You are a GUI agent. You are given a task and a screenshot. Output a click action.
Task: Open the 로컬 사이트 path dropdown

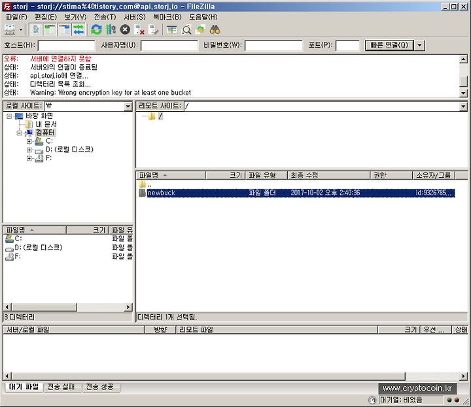click(128, 106)
